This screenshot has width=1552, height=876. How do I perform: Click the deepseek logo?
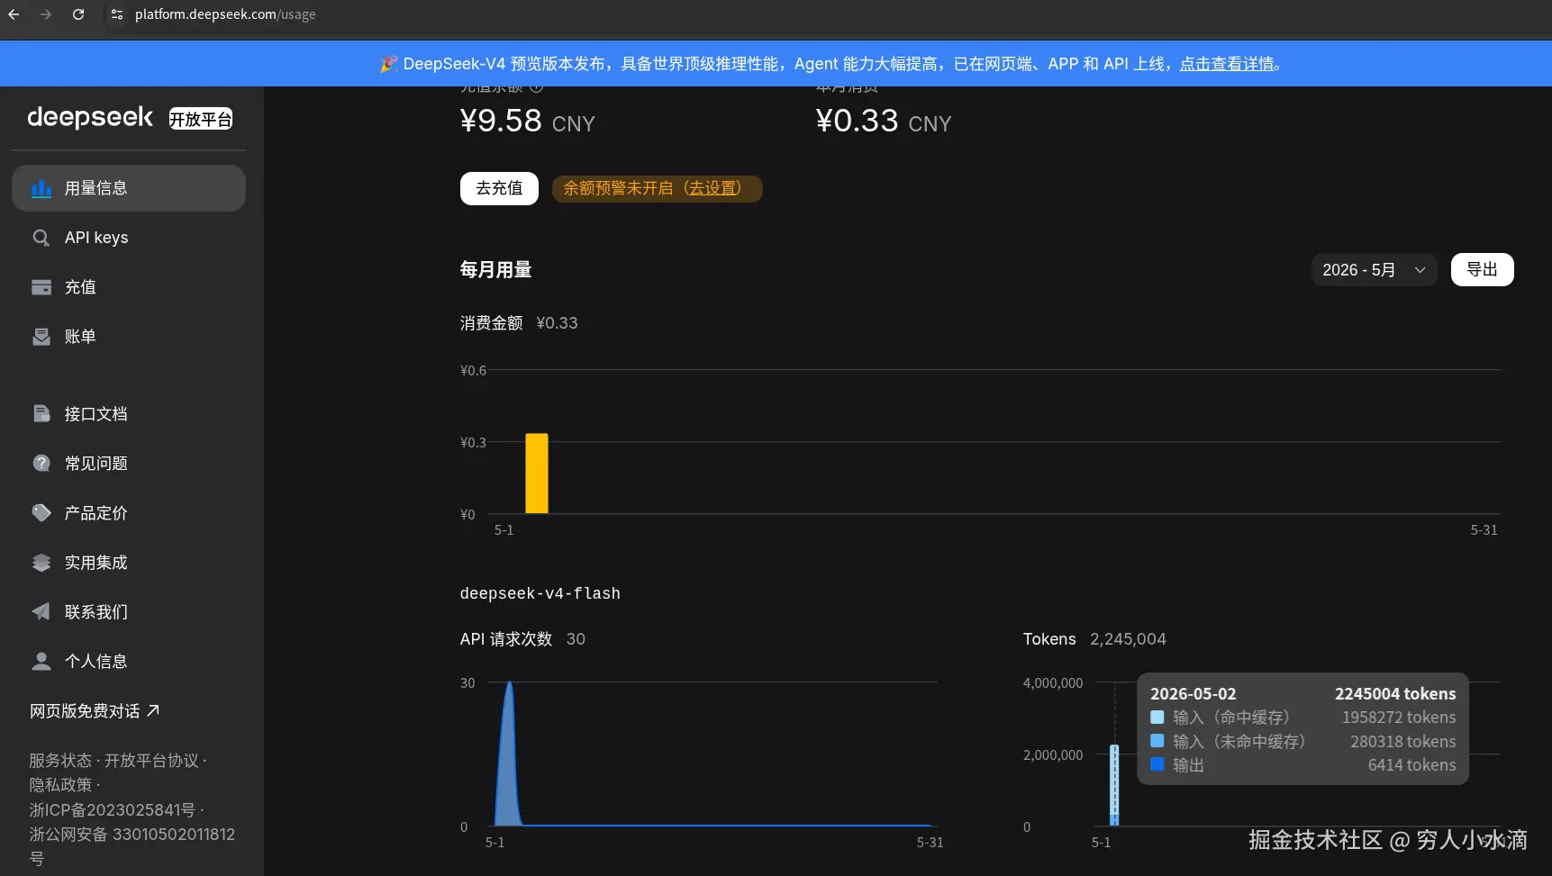[90, 118]
